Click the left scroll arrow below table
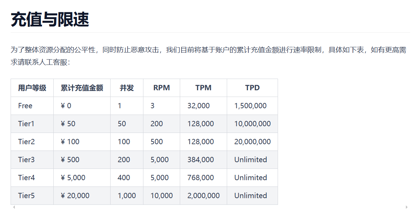Viewport: 420px width, 220px height. click(x=14, y=207)
